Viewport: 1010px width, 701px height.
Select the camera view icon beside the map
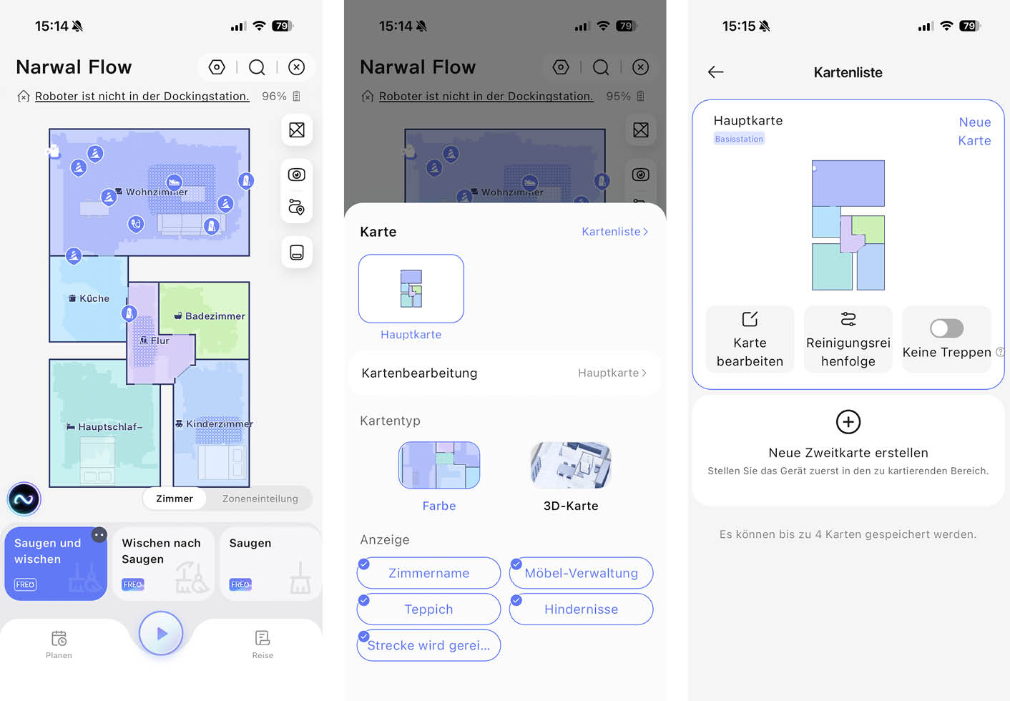[x=296, y=174]
